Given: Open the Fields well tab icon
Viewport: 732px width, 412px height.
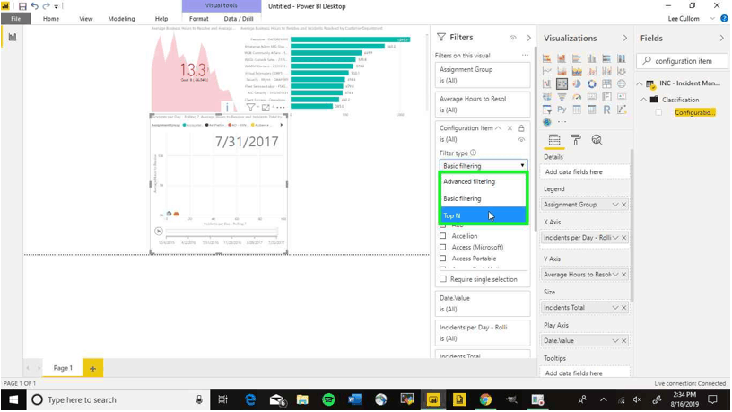Looking at the screenshot, I should (554, 140).
